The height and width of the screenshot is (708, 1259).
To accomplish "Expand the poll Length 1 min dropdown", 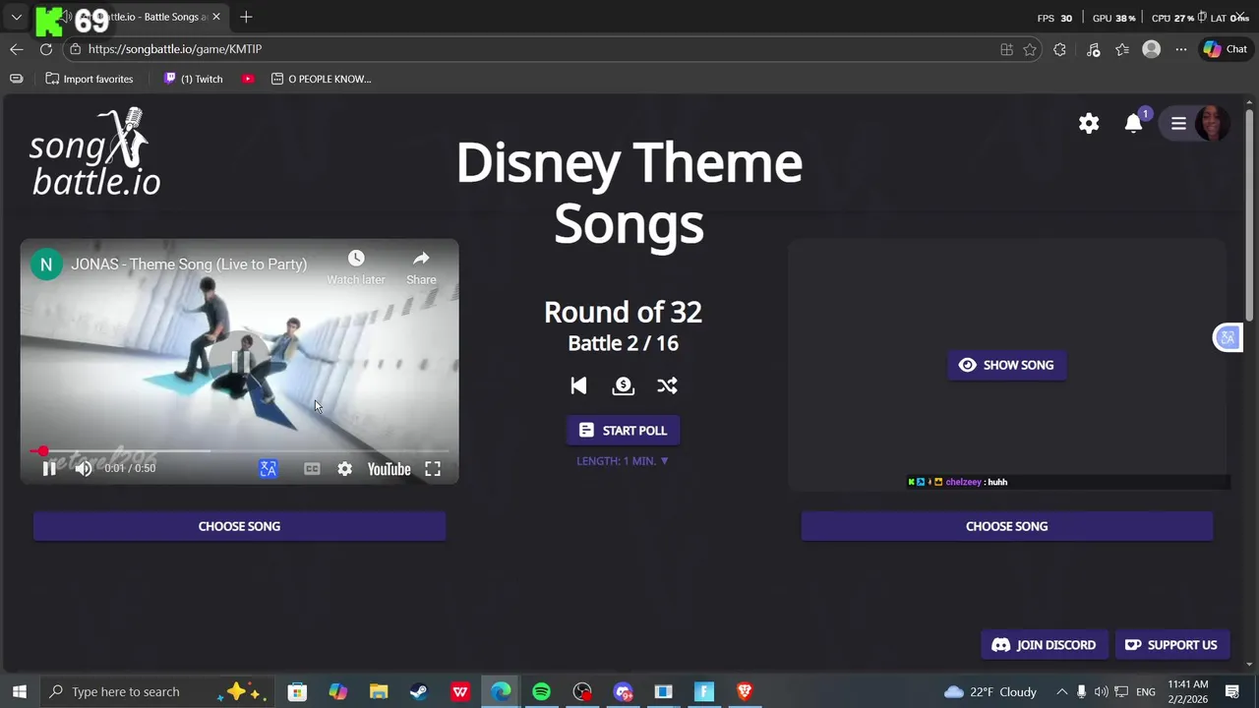I will (x=623, y=461).
